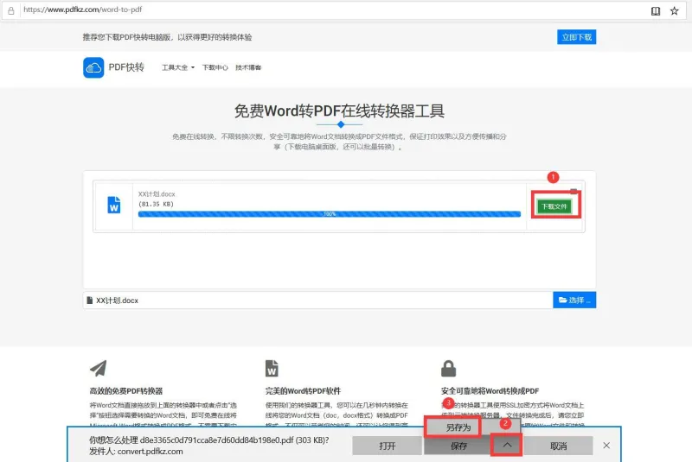Choose 另存为 from the save popup
This screenshot has height=462, width=692.
click(458, 427)
